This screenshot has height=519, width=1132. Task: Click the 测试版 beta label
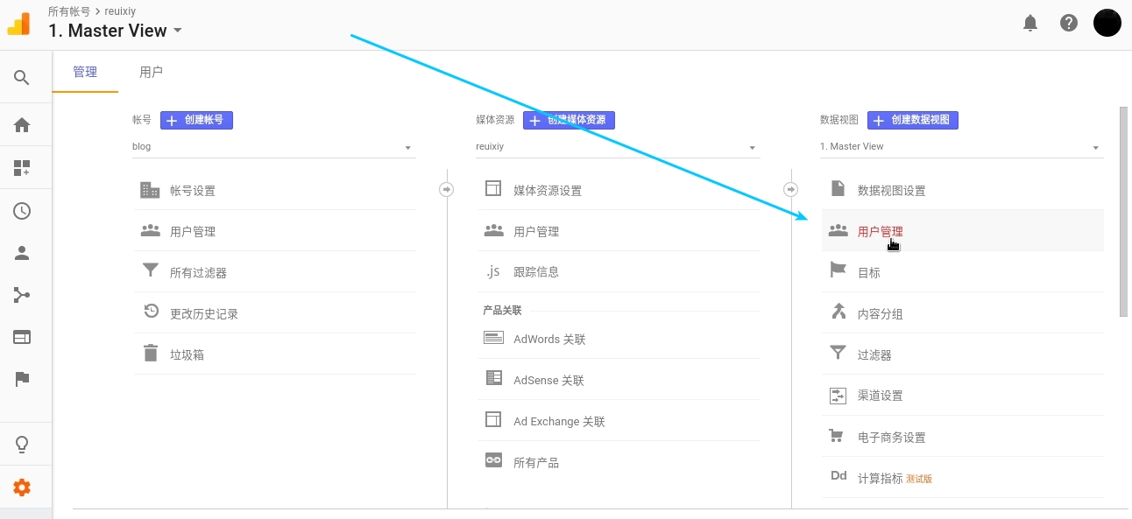tap(919, 479)
